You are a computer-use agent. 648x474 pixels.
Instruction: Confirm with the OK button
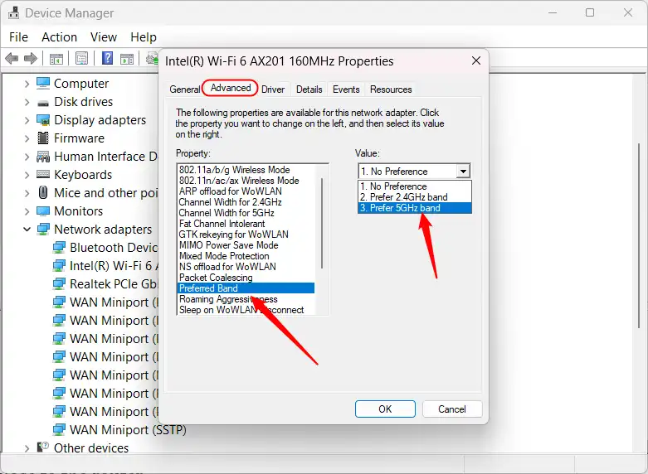[x=385, y=409]
